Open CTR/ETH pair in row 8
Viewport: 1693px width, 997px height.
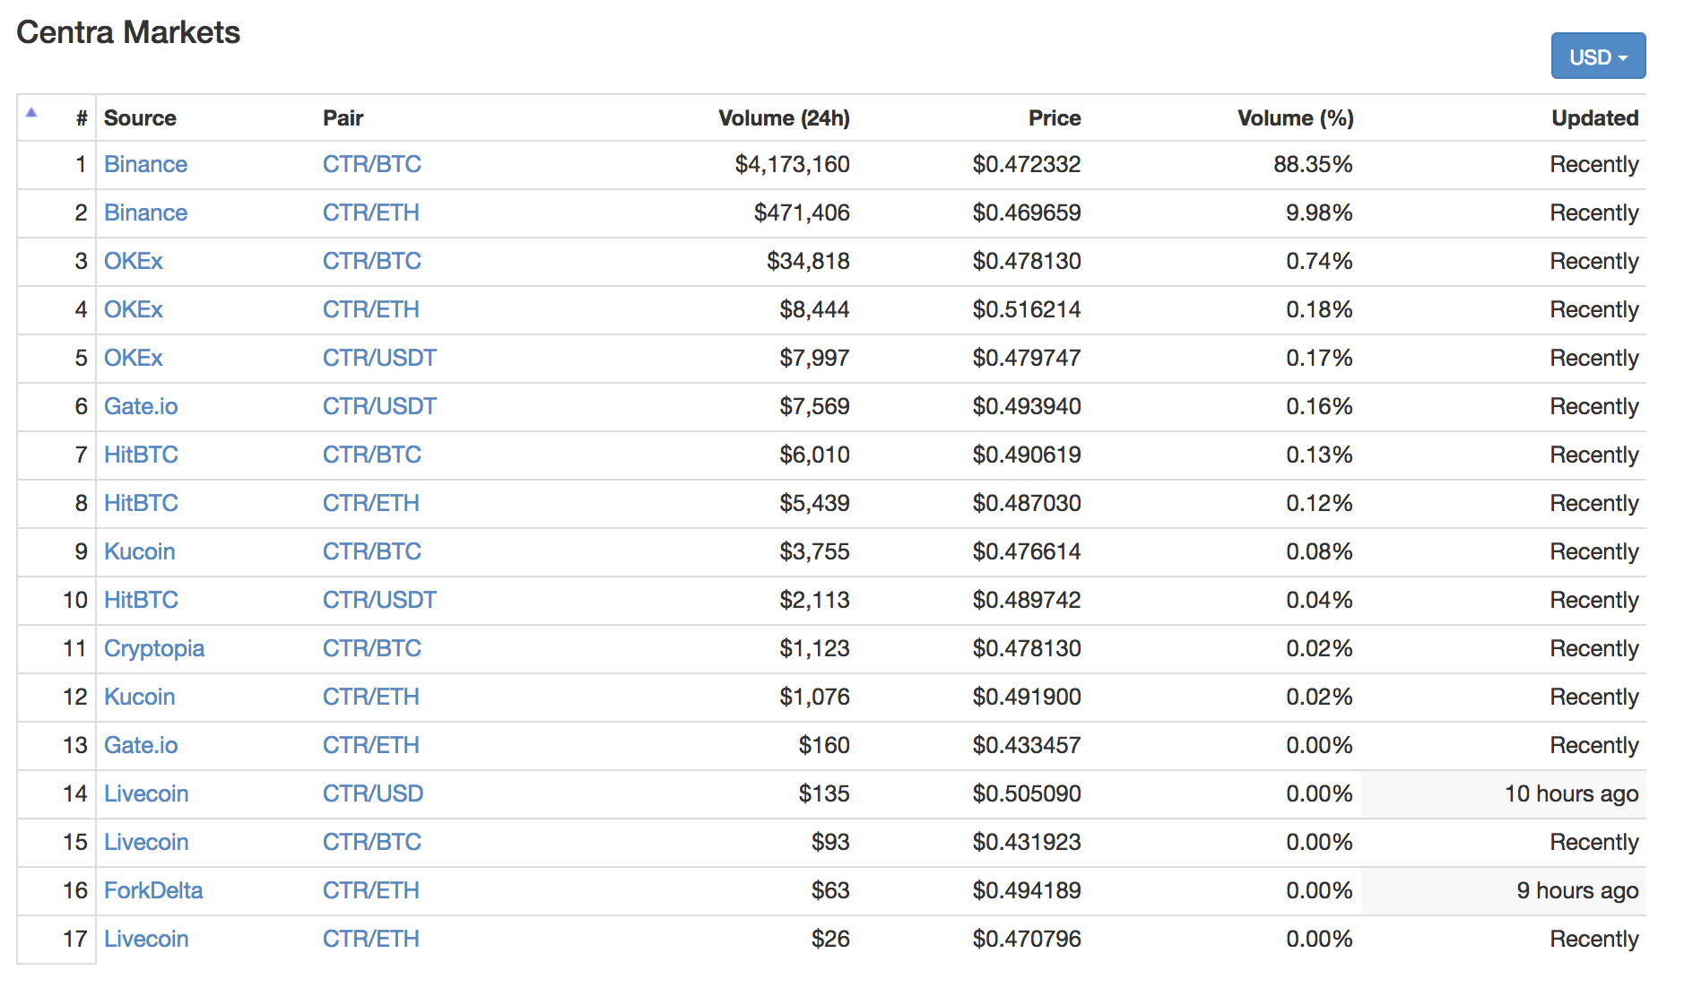370,503
